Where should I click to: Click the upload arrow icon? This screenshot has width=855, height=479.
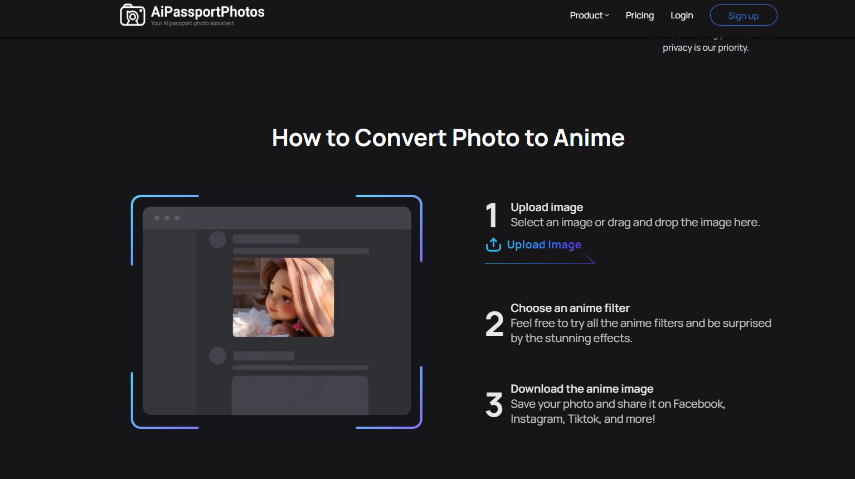pyautogui.click(x=493, y=245)
